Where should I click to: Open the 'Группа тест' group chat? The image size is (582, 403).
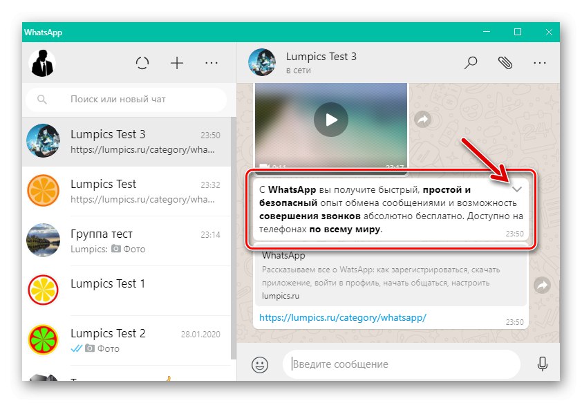point(126,241)
